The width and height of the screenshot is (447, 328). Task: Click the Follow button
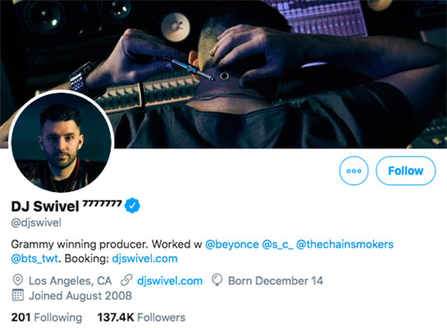click(406, 171)
